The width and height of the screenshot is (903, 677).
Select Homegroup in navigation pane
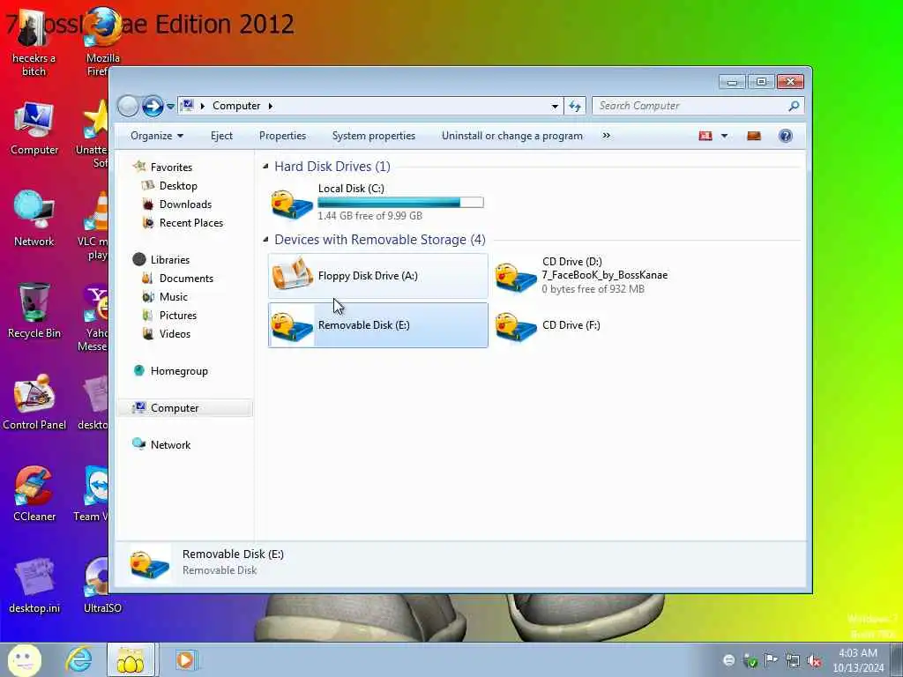coord(178,371)
